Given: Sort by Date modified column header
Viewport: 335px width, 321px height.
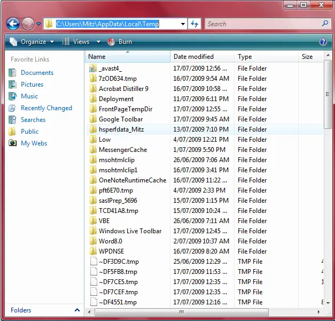Looking at the screenshot, I should pyautogui.click(x=202, y=57).
